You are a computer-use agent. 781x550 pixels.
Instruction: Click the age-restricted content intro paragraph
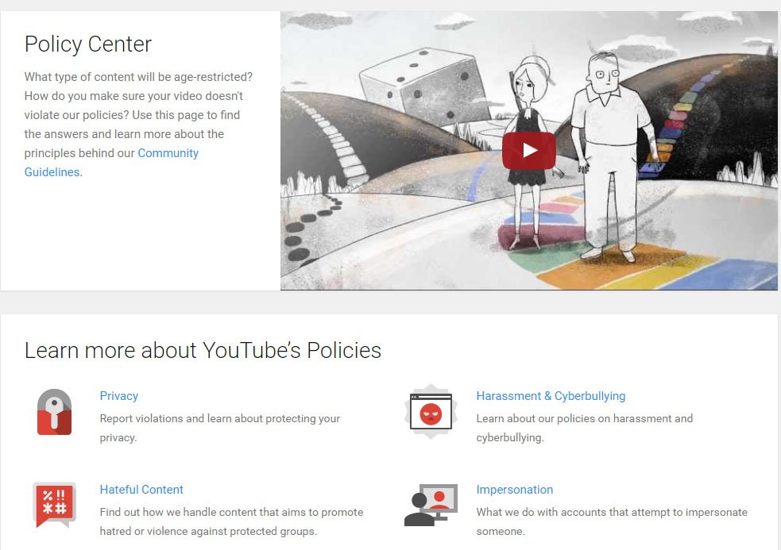coord(138,125)
